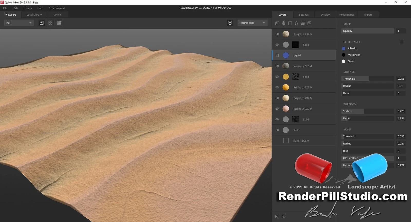411x222 pixels.
Task: Hide the gray Solid layer with wavy mask
Action: click(277, 119)
